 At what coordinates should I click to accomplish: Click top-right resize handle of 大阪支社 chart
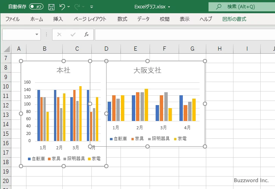[205, 61]
